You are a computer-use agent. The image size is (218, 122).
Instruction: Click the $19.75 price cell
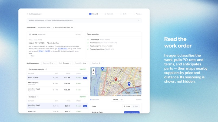click(68, 111)
